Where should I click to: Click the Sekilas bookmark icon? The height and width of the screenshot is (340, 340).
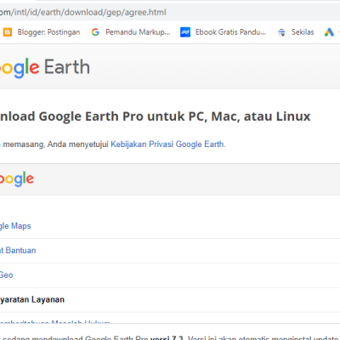(x=281, y=32)
